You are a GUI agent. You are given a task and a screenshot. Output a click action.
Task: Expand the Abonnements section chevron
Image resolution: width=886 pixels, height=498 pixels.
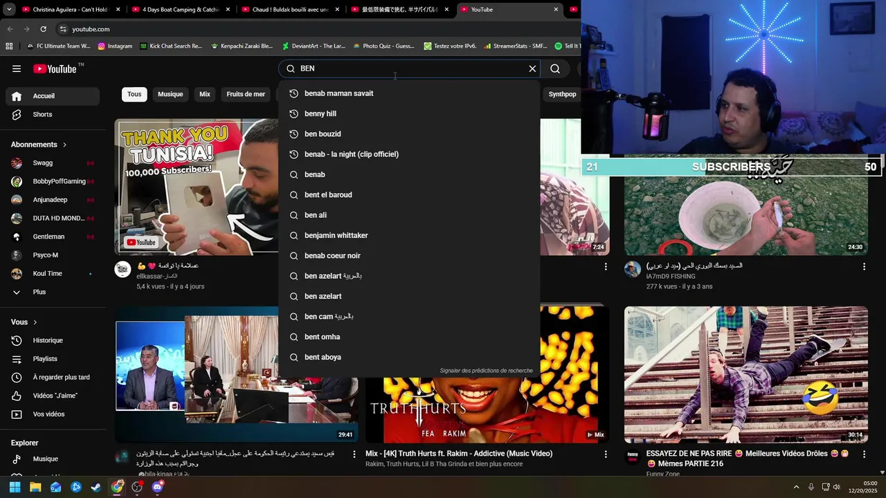65,145
